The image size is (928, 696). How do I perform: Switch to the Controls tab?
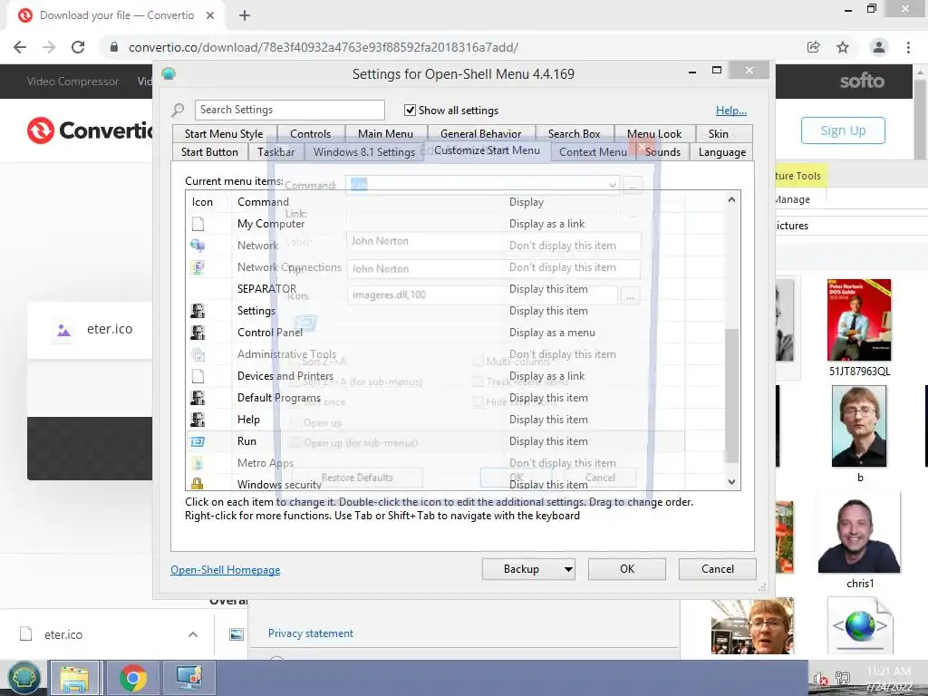coord(310,134)
